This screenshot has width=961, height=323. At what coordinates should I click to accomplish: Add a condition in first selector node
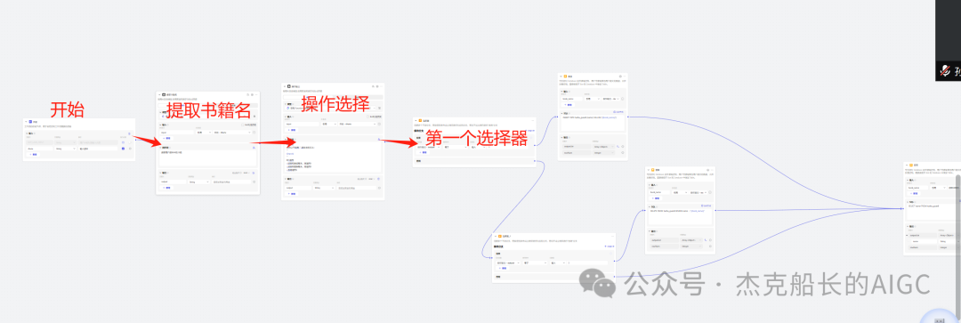(x=423, y=152)
